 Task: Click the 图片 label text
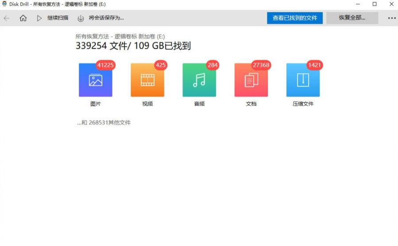pos(96,104)
